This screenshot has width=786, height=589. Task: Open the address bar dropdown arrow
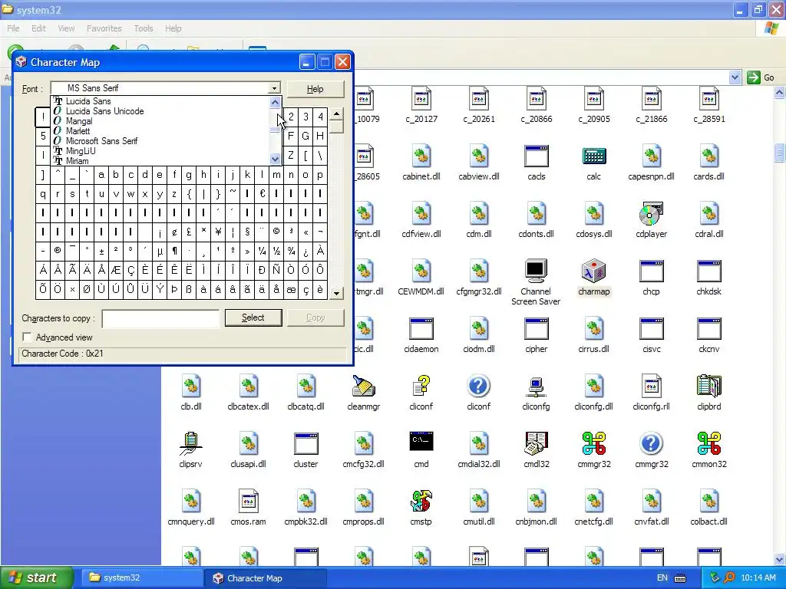[x=735, y=77]
